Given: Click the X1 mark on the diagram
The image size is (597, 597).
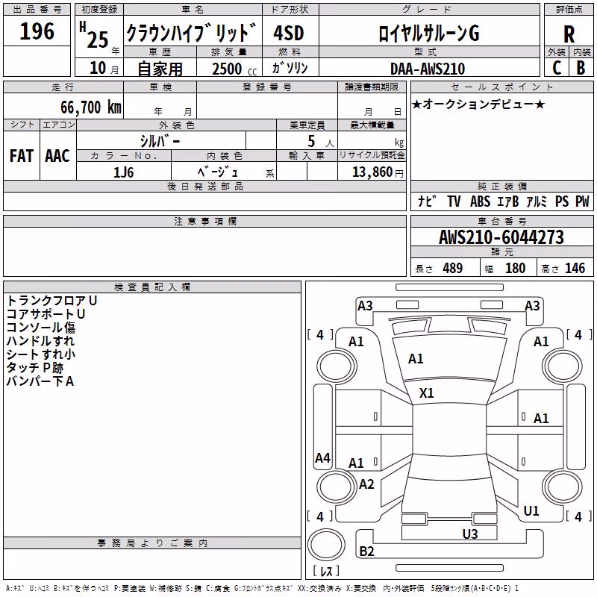Looking at the screenshot, I should [x=426, y=393].
